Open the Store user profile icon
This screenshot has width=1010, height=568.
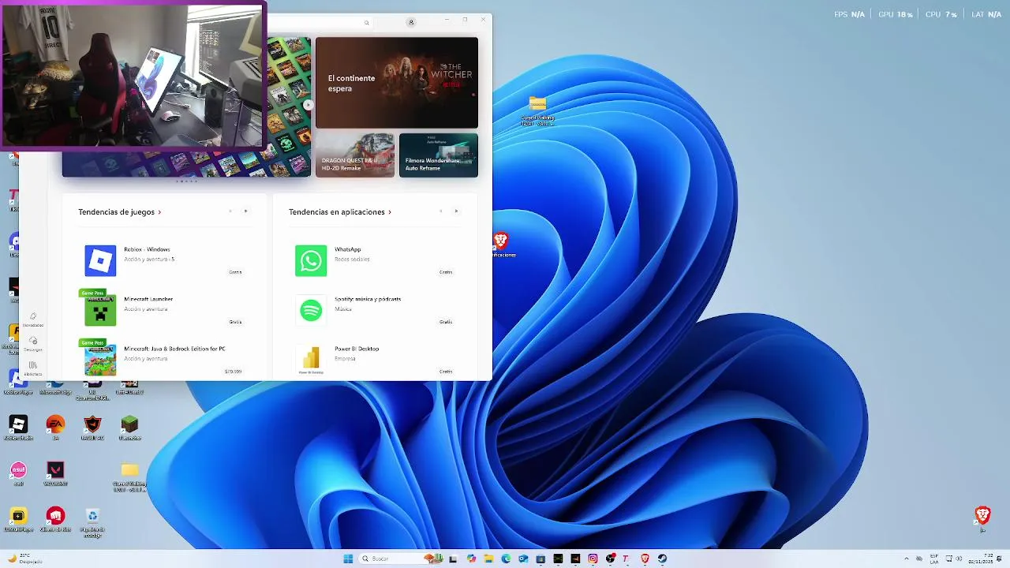411,22
